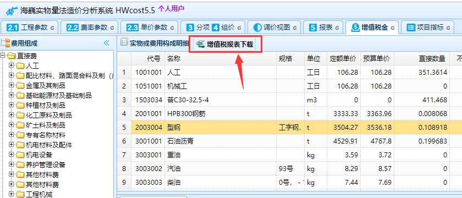Select the 1001001 人工 table row

coord(289,72)
